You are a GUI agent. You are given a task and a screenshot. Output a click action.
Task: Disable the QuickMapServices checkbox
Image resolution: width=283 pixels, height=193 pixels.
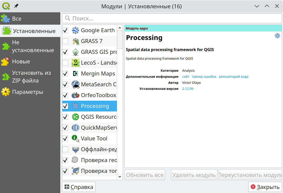point(65,128)
